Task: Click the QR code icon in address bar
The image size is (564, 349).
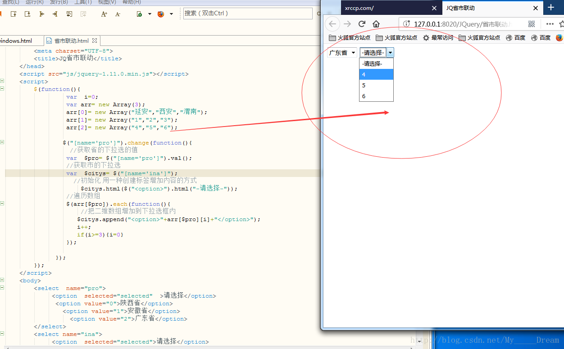Action: pos(532,24)
